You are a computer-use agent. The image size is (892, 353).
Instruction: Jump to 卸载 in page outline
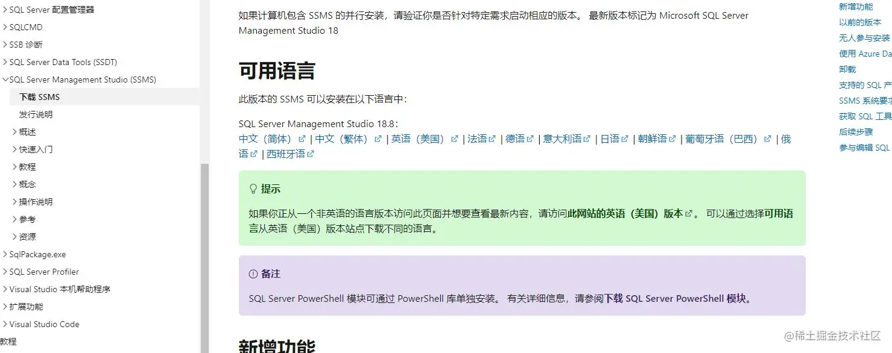pyautogui.click(x=847, y=69)
